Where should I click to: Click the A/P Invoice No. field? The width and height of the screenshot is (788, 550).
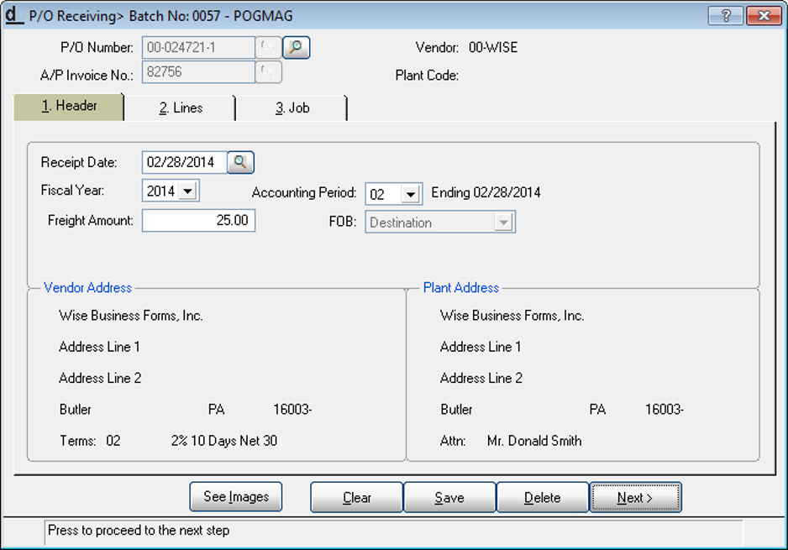tap(198, 72)
